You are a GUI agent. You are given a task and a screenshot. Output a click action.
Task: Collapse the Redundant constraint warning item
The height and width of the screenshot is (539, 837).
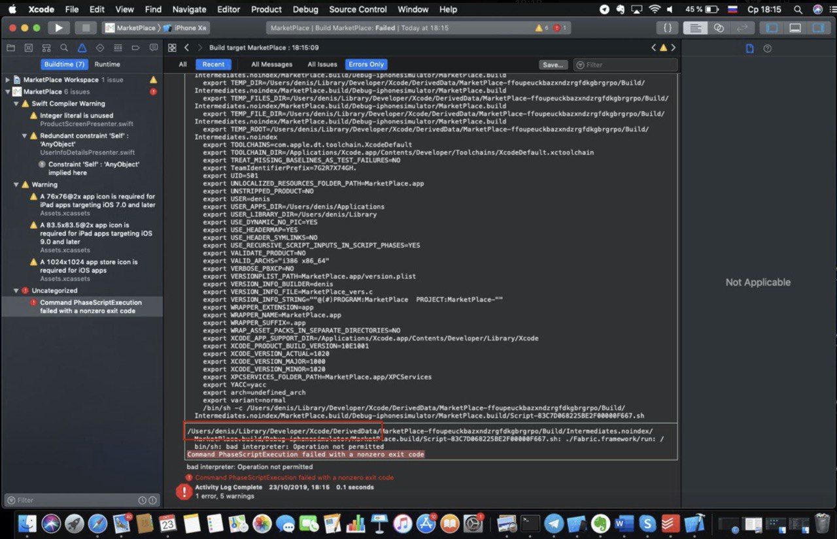click(x=25, y=136)
